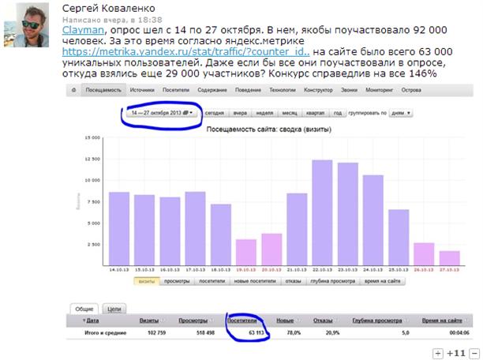Screen dimensions: 483x360
Task: Sort by Посетители column header
Action: (242, 321)
